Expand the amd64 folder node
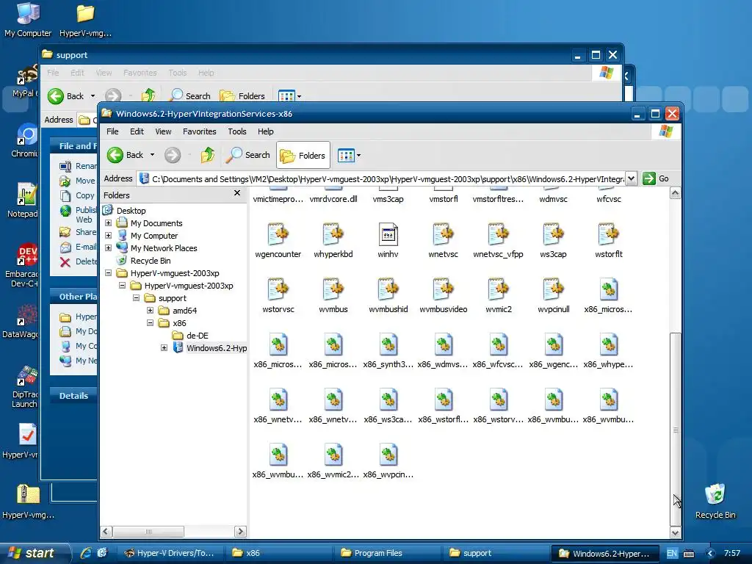Viewport: 752px width, 564px height. coord(150,311)
